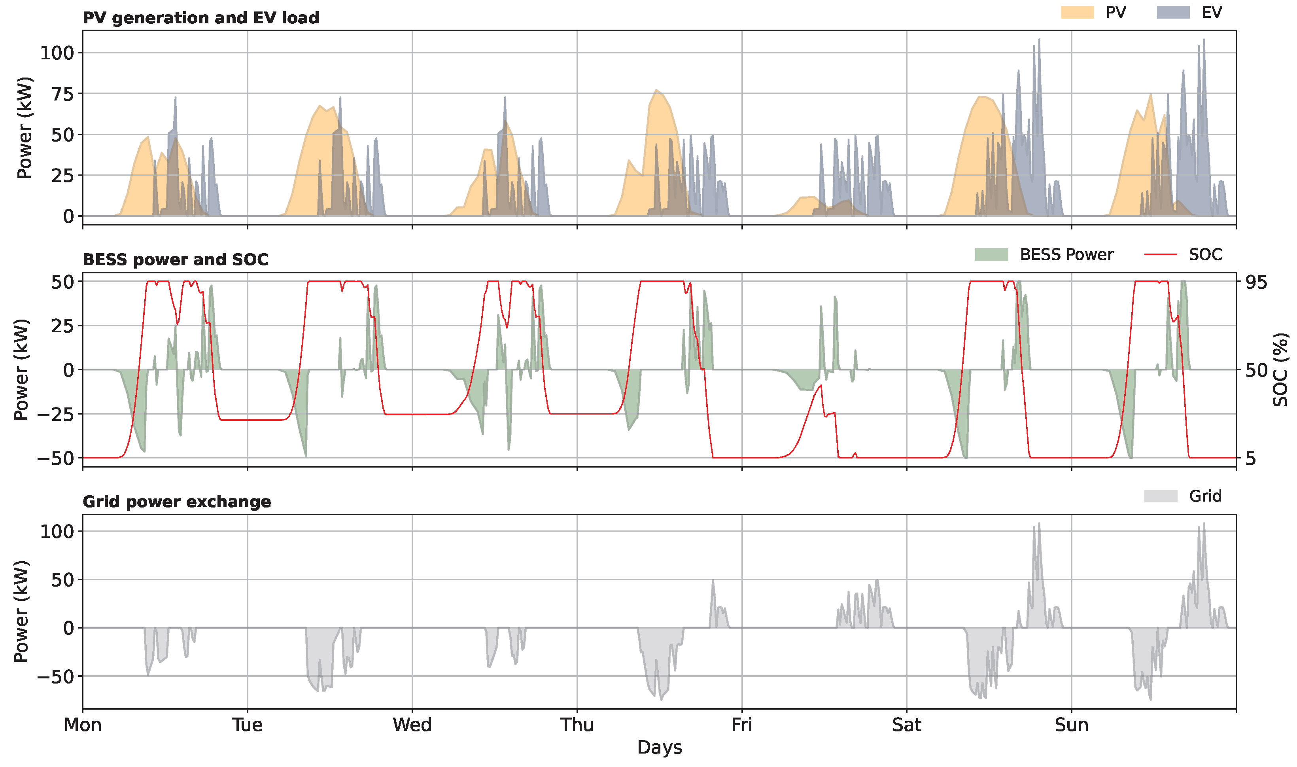Click the Fri tick label
The width and height of the screenshot is (1297, 767).
(742, 725)
